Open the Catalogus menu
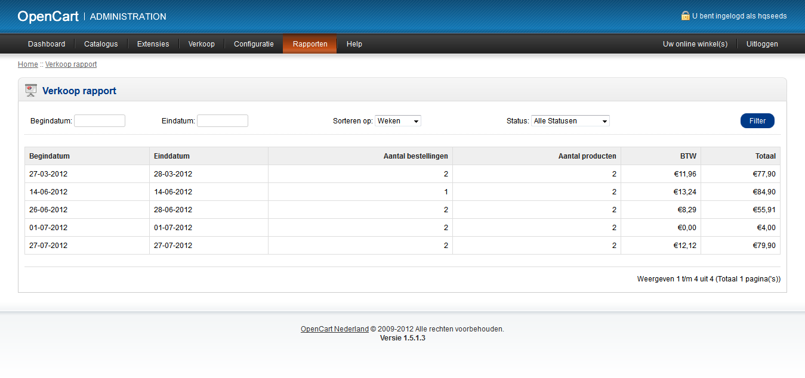Viewport: 805px width, 378px height. coord(101,44)
